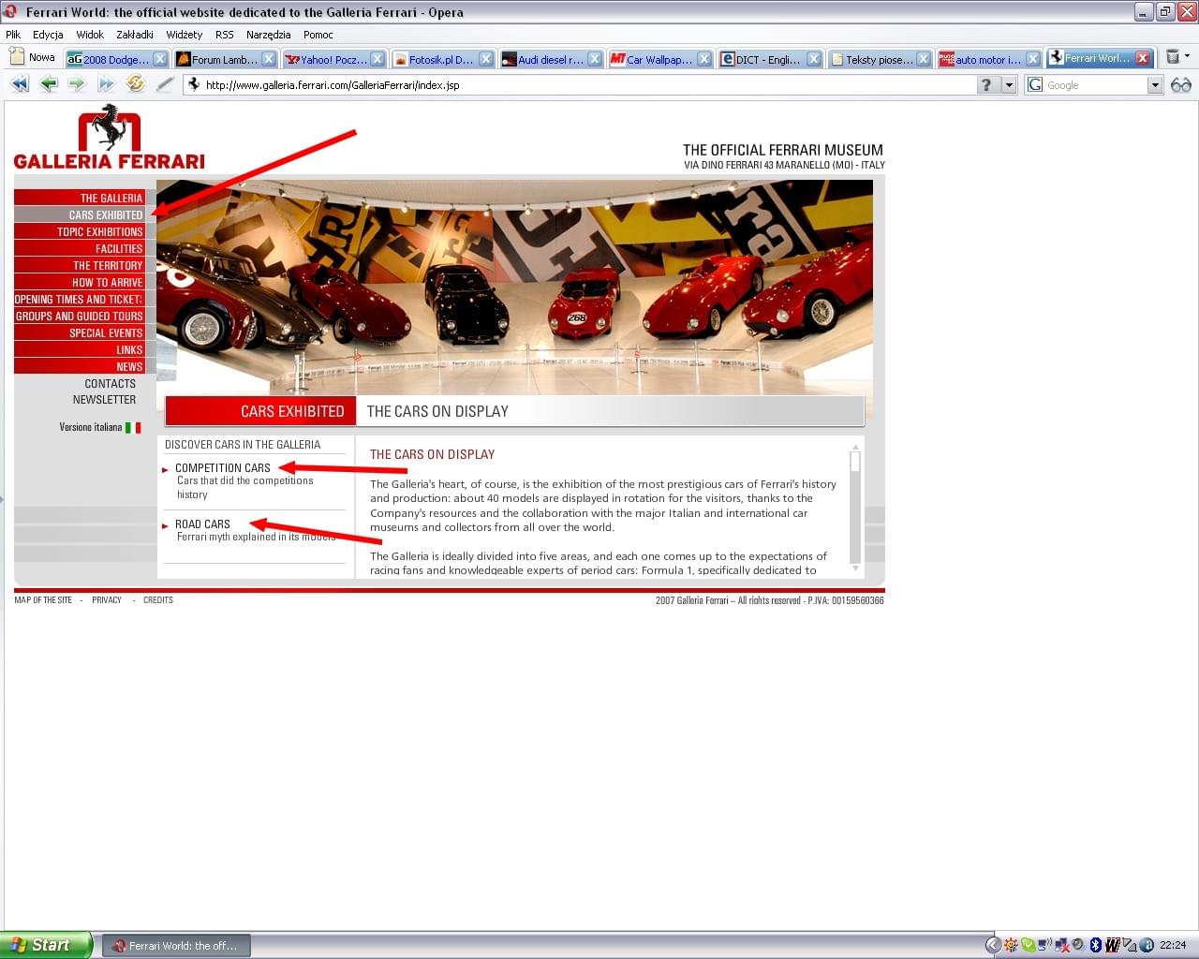
Task: Open the closed tabs trash can
Action: [1172, 57]
